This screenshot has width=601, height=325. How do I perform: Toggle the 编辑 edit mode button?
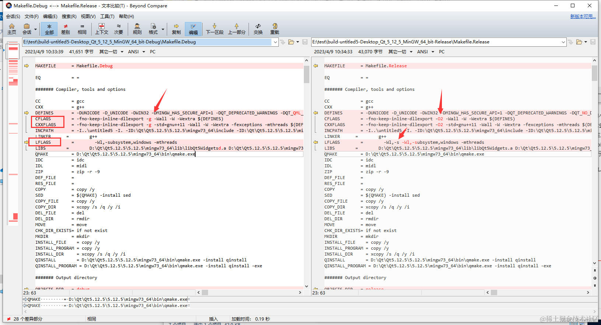coord(193,29)
